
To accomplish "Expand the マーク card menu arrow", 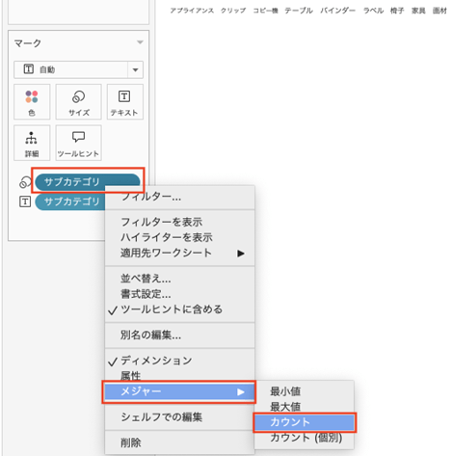I will 140,42.
